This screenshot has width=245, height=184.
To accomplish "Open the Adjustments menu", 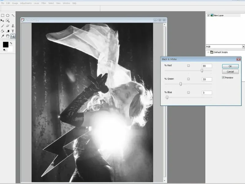I will (x=25, y=3).
